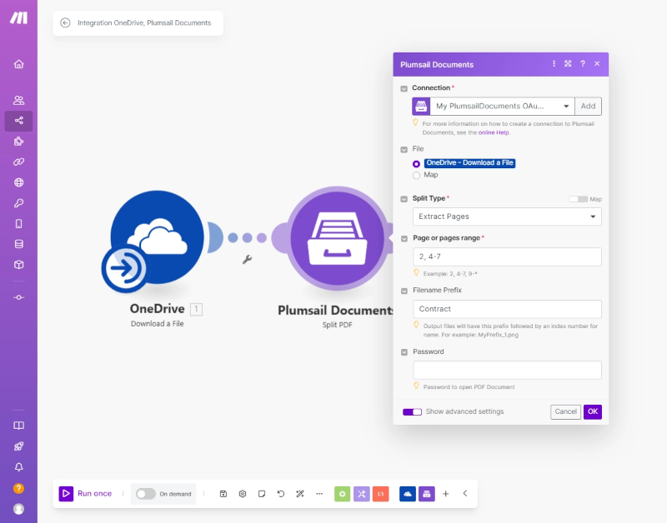
Task: Click the Page or pages range field
Action: (x=507, y=257)
